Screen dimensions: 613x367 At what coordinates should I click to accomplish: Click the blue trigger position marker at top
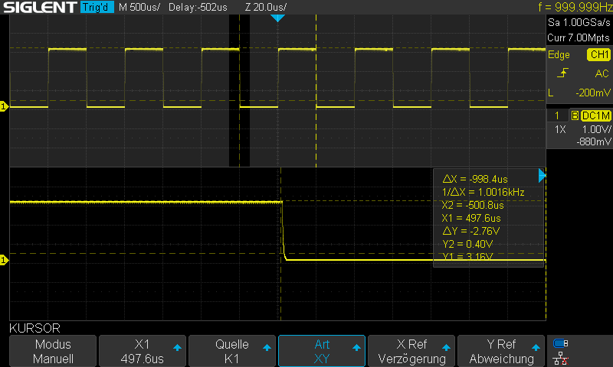(278, 18)
